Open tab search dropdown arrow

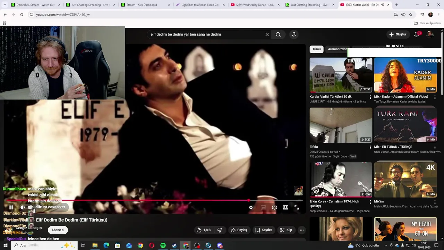5,5
